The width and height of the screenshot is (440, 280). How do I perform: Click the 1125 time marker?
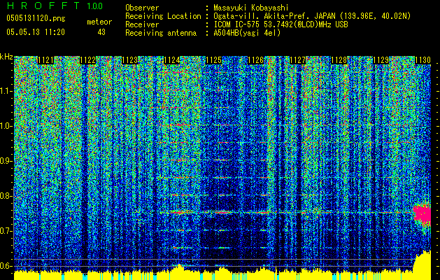[x=213, y=60]
